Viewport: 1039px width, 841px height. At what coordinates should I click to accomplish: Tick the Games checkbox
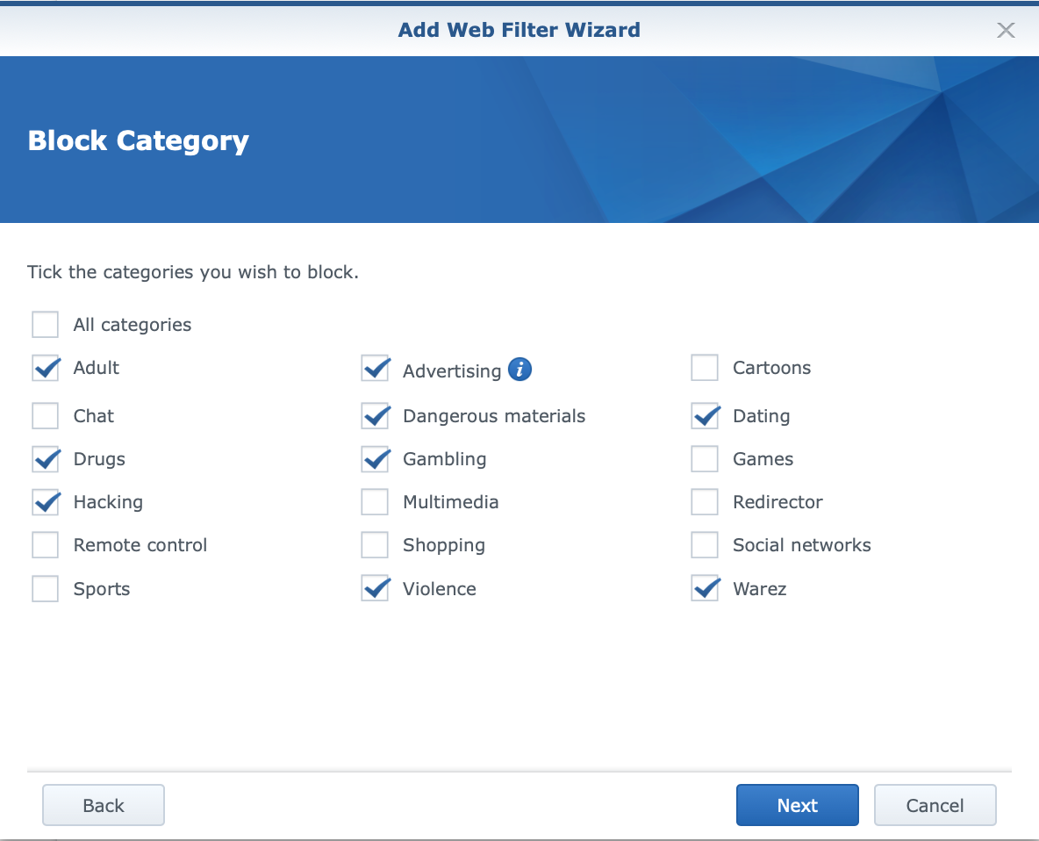(x=705, y=458)
